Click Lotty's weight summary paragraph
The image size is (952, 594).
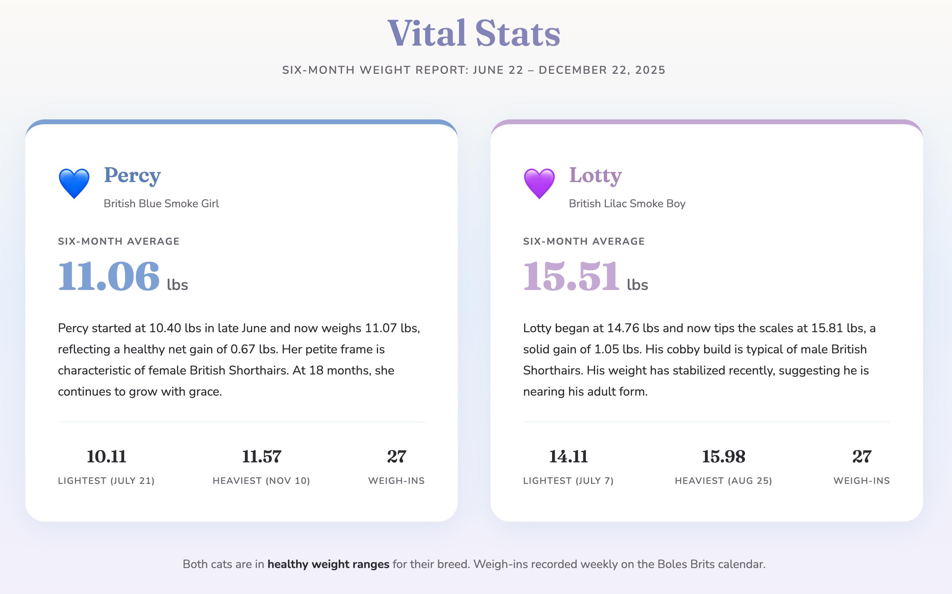click(x=700, y=359)
